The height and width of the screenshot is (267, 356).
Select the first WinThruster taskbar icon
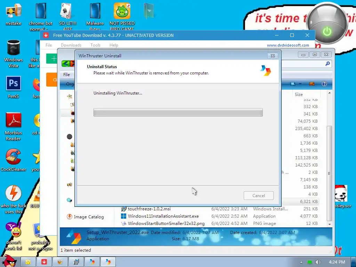point(92,262)
